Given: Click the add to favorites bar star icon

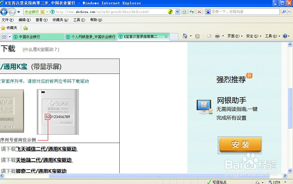Looking at the screenshot, I should 26,28.
